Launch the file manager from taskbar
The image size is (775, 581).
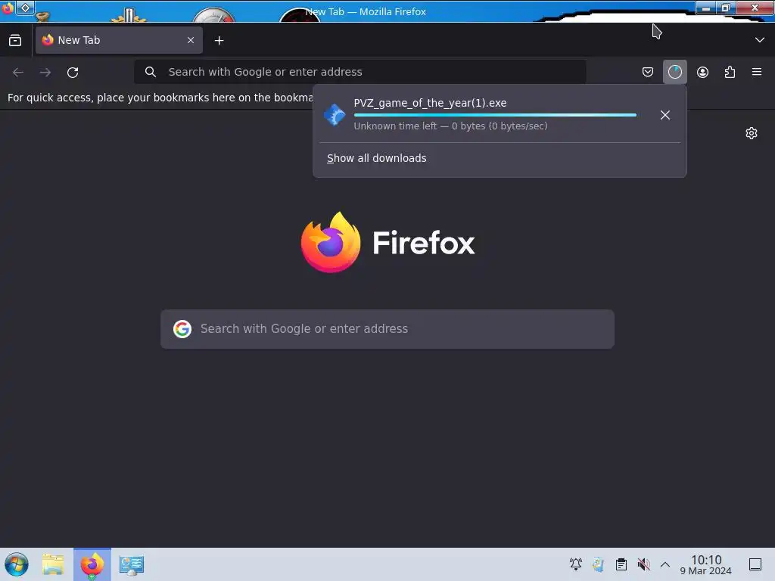click(x=53, y=564)
